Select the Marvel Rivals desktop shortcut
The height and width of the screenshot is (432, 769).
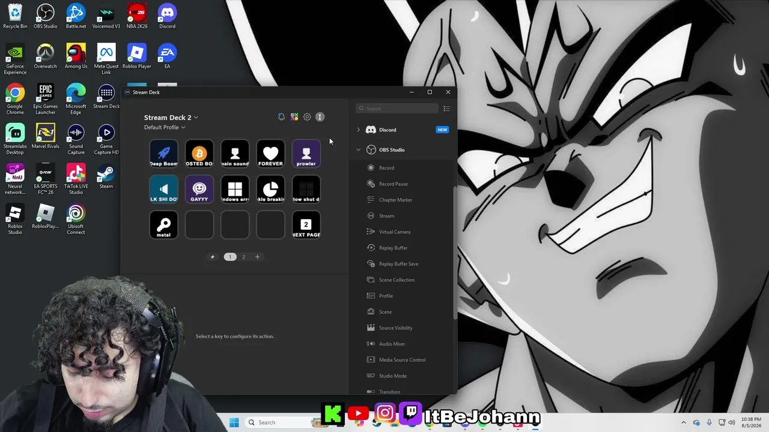[46, 136]
